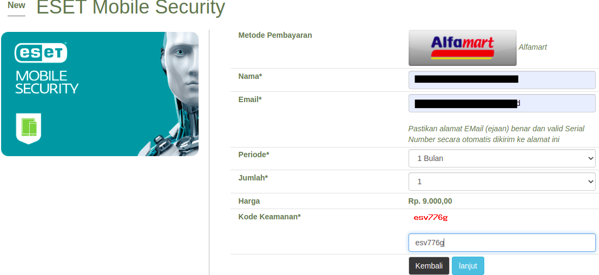The width and height of the screenshot is (599, 275).
Task: Click the italic Alfamart label text
Action: (x=532, y=48)
